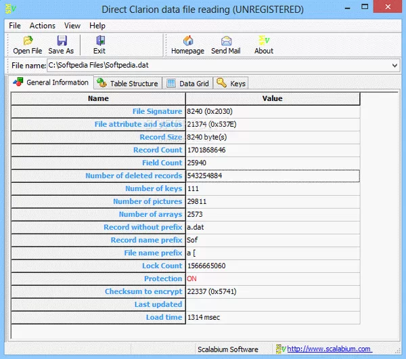Select value 25940
Image resolution: width=406 pixels, height=359 pixels.
pos(196,163)
